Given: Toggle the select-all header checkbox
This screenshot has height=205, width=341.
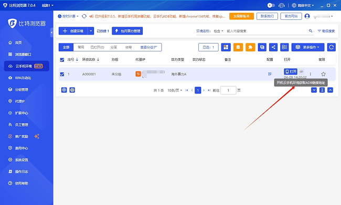Looking at the screenshot, I should [62, 60].
